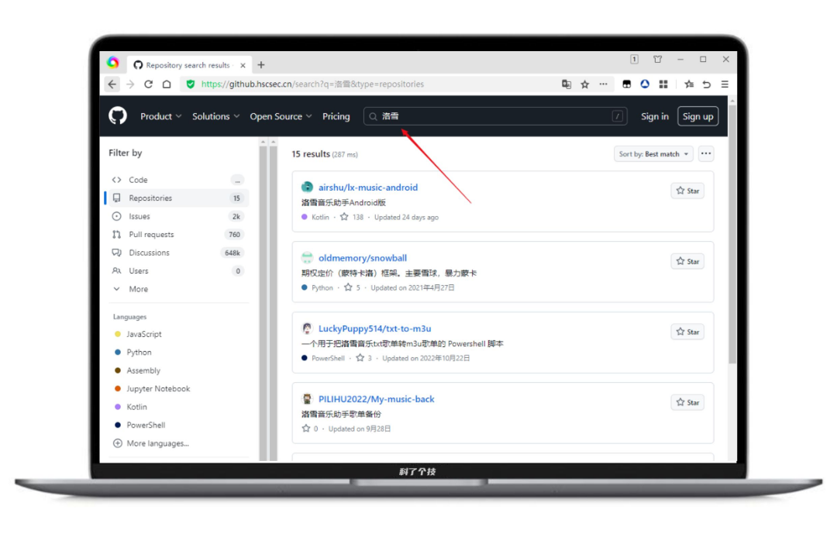Focus the GitHub search input field
Screen dimensions: 837x537
[x=494, y=116]
